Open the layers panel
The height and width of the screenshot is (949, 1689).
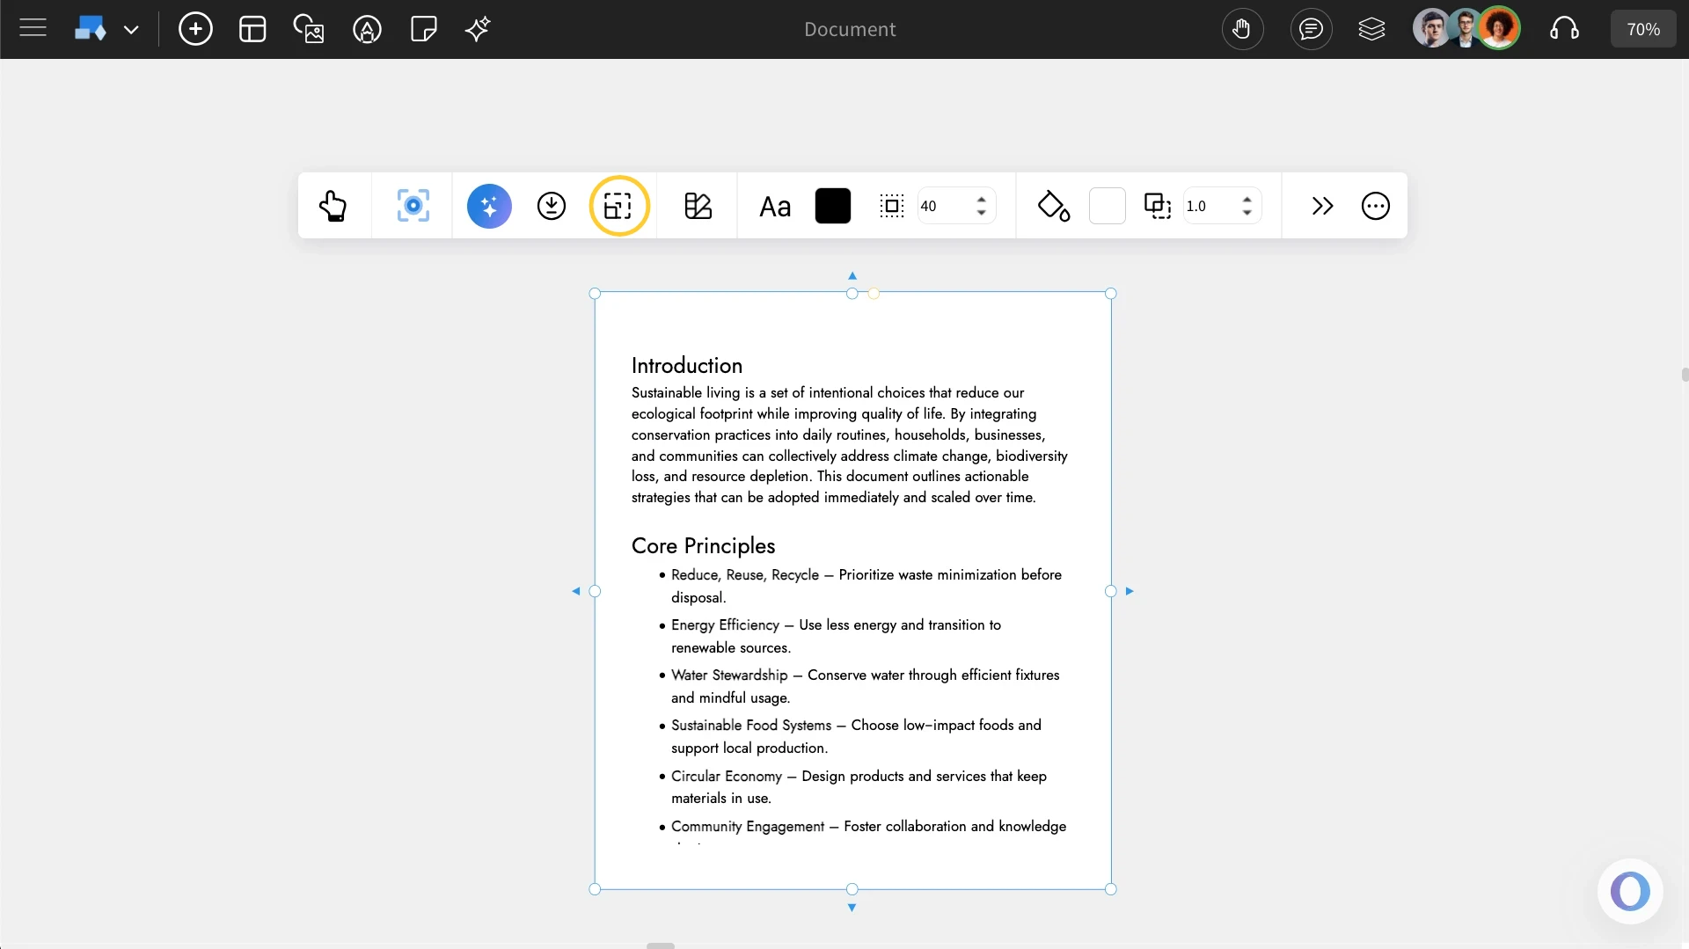pyautogui.click(x=1372, y=28)
